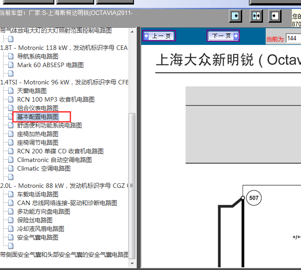Click the 507 node circle in the diagram

click(254, 198)
